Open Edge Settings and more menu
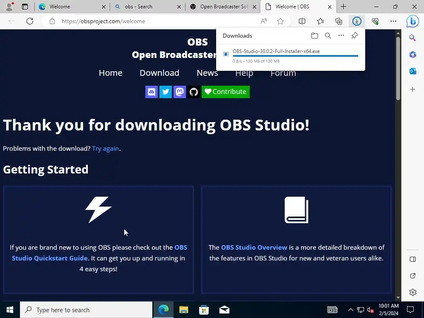 [393, 21]
